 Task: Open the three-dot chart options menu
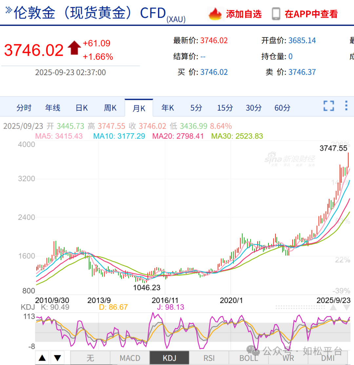point(346,105)
